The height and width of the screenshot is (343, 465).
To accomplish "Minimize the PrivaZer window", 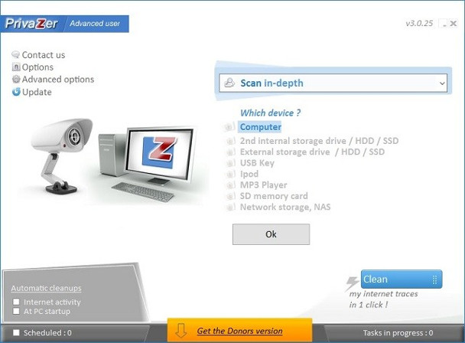I will (x=444, y=24).
